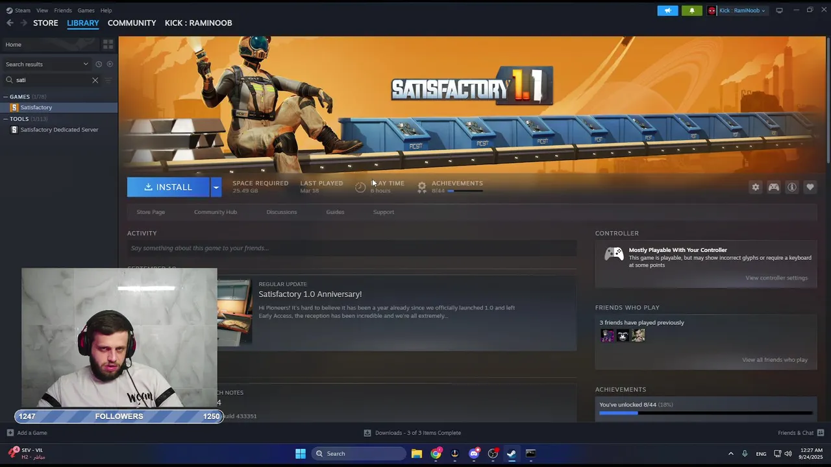Switch to the COMMUNITY tab
Image resolution: width=831 pixels, height=467 pixels.
click(x=132, y=23)
